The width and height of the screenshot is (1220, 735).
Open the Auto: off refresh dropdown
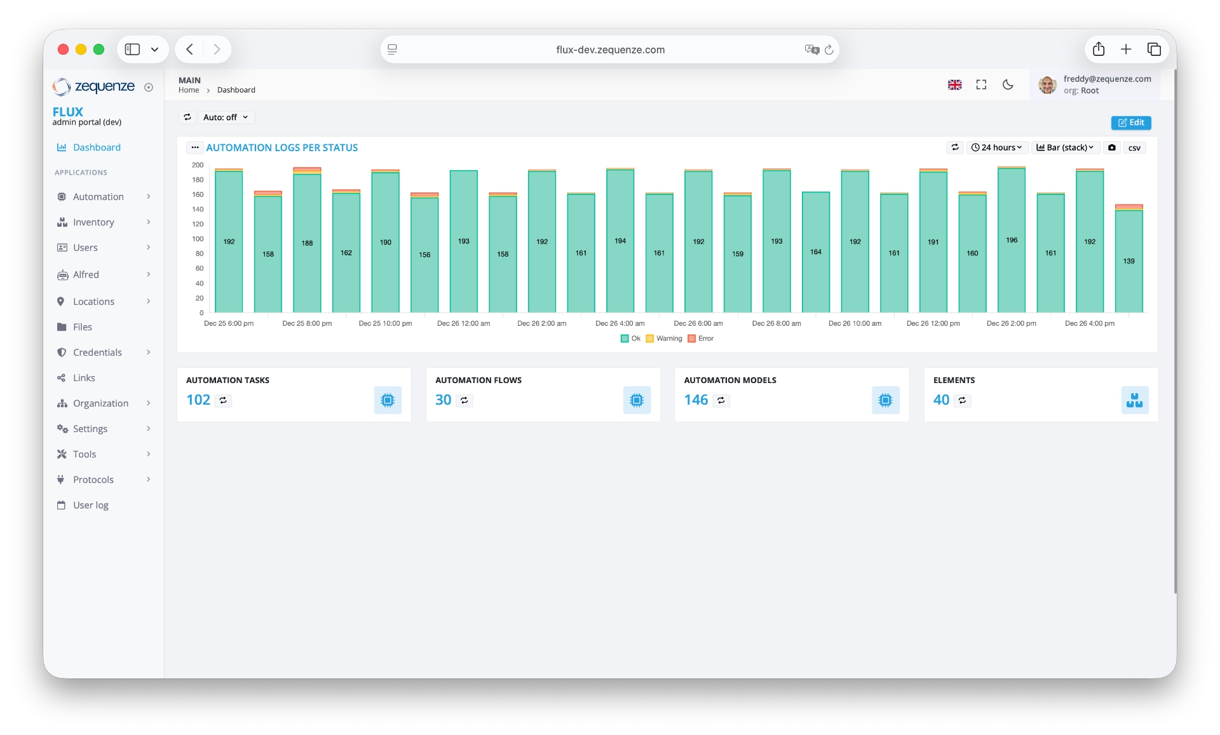226,117
